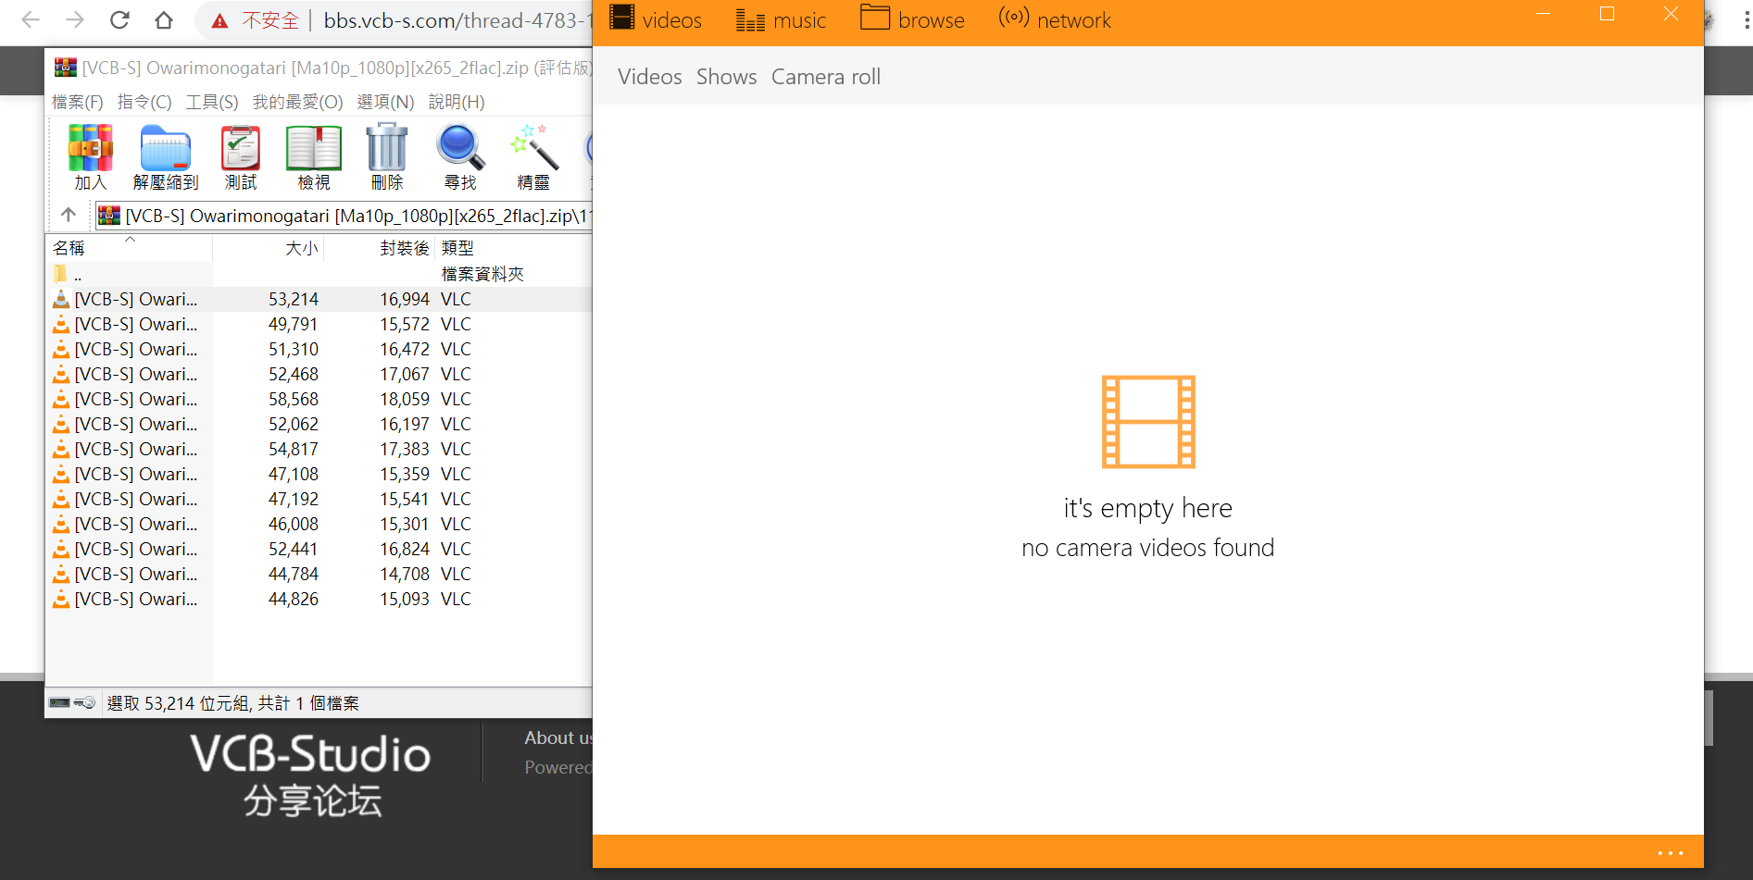Click the 刪除 (Delete) trash icon
Image resolution: width=1753 pixels, height=880 pixels.
pos(387,157)
